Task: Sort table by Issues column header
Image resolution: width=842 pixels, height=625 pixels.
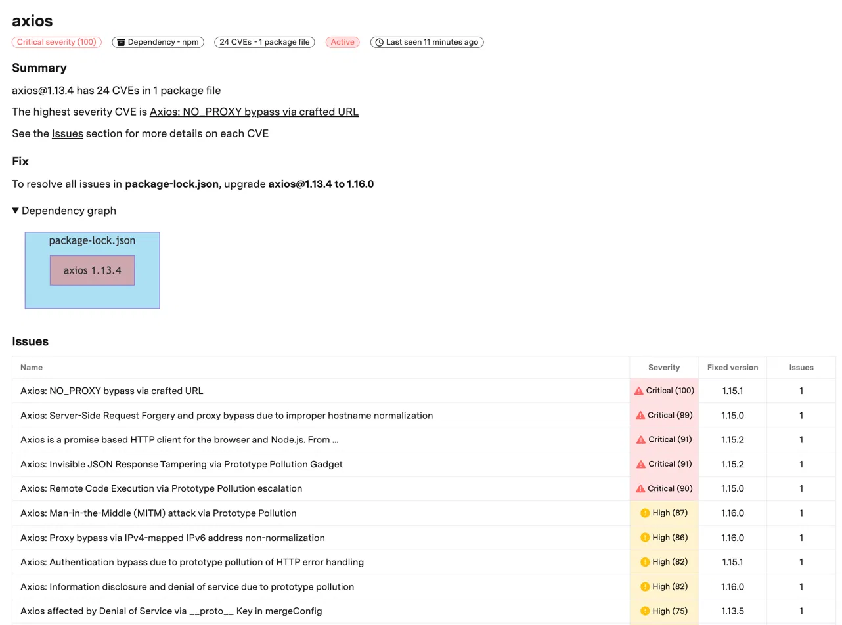Action: [801, 368]
